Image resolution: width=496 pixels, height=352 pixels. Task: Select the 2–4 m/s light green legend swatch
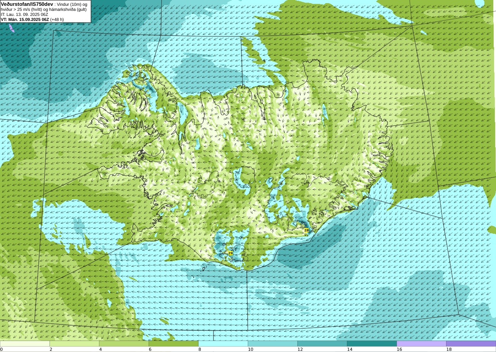tap(74, 343)
